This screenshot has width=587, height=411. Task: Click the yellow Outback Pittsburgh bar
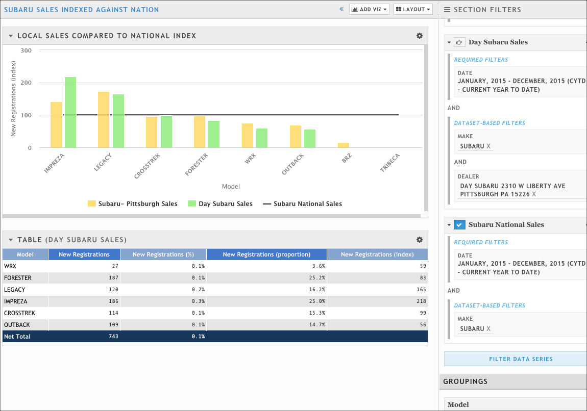296,137
